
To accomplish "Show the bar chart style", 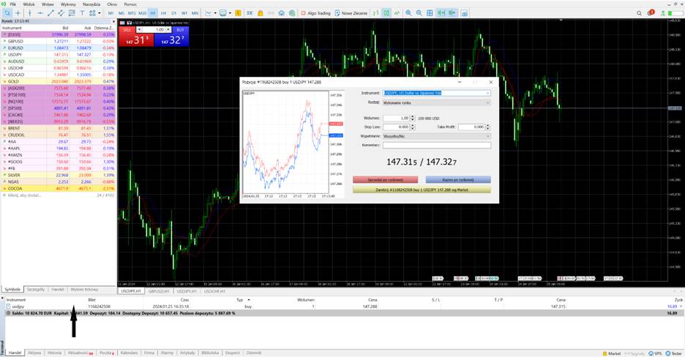I will 375,13.
